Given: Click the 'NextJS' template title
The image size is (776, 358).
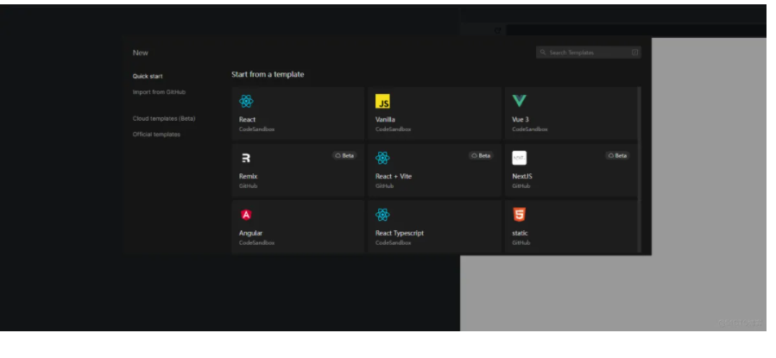Looking at the screenshot, I should pos(522,177).
